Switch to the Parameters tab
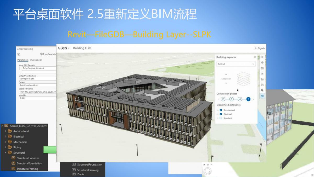The width and height of the screenshot is (314, 177). [x=23, y=60]
